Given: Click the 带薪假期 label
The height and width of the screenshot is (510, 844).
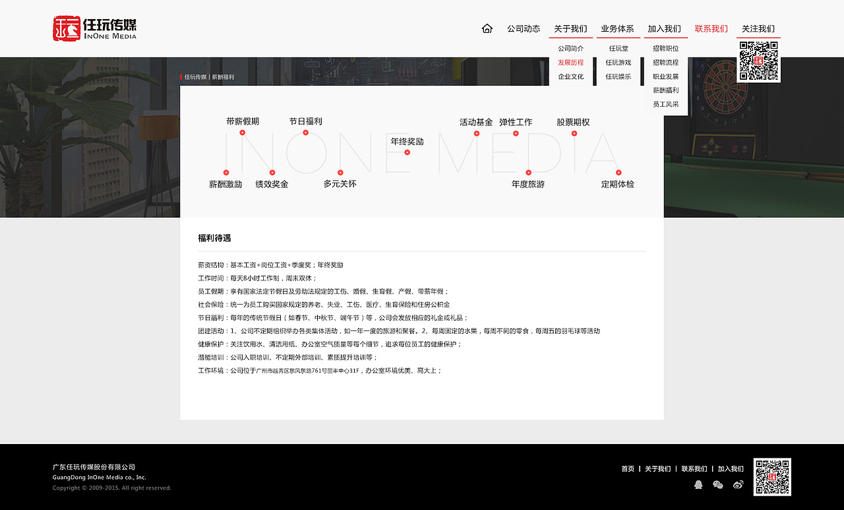Looking at the screenshot, I should click(x=243, y=121).
